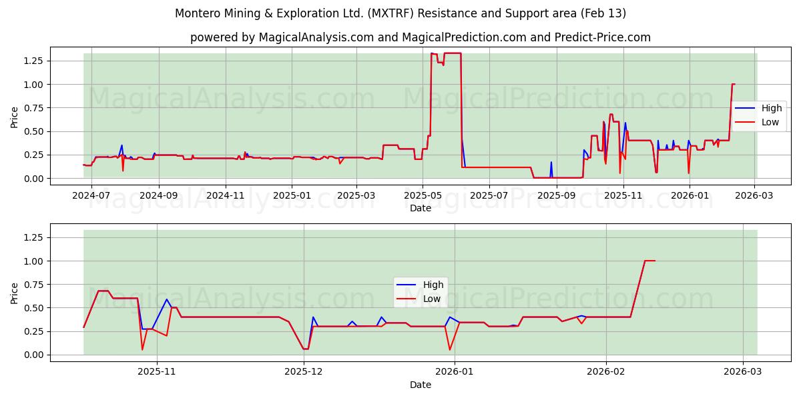Click the '2024-07' x-axis label, top chart
Viewport: 801px width, 400px height.
click(91, 195)
